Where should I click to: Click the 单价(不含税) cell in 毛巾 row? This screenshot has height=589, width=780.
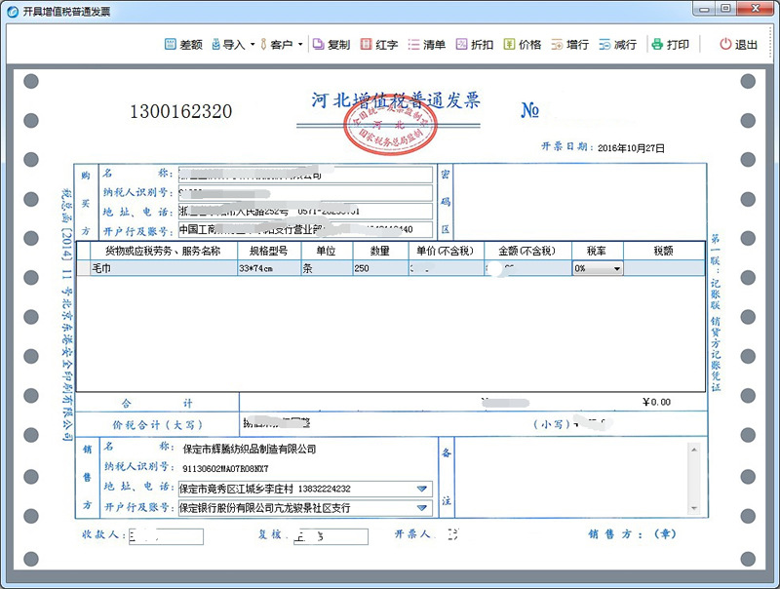447,268
